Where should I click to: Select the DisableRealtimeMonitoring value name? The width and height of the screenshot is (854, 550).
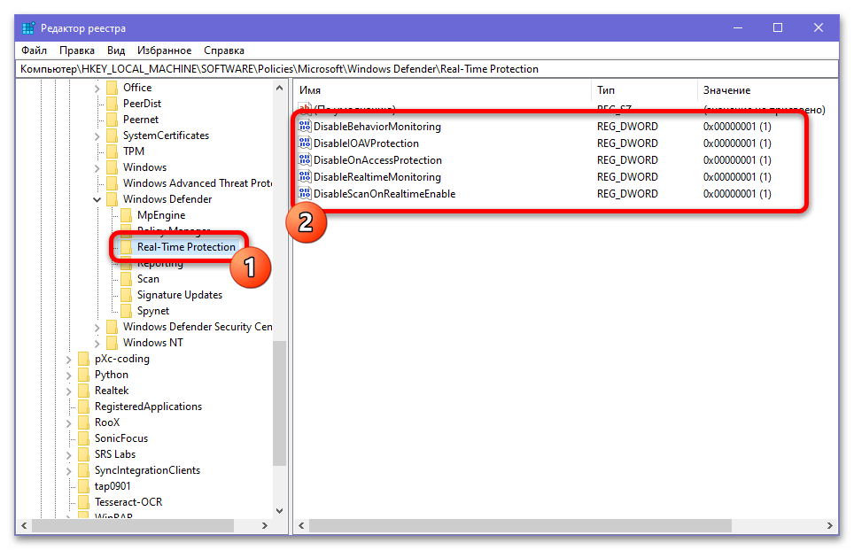(377, 177)
